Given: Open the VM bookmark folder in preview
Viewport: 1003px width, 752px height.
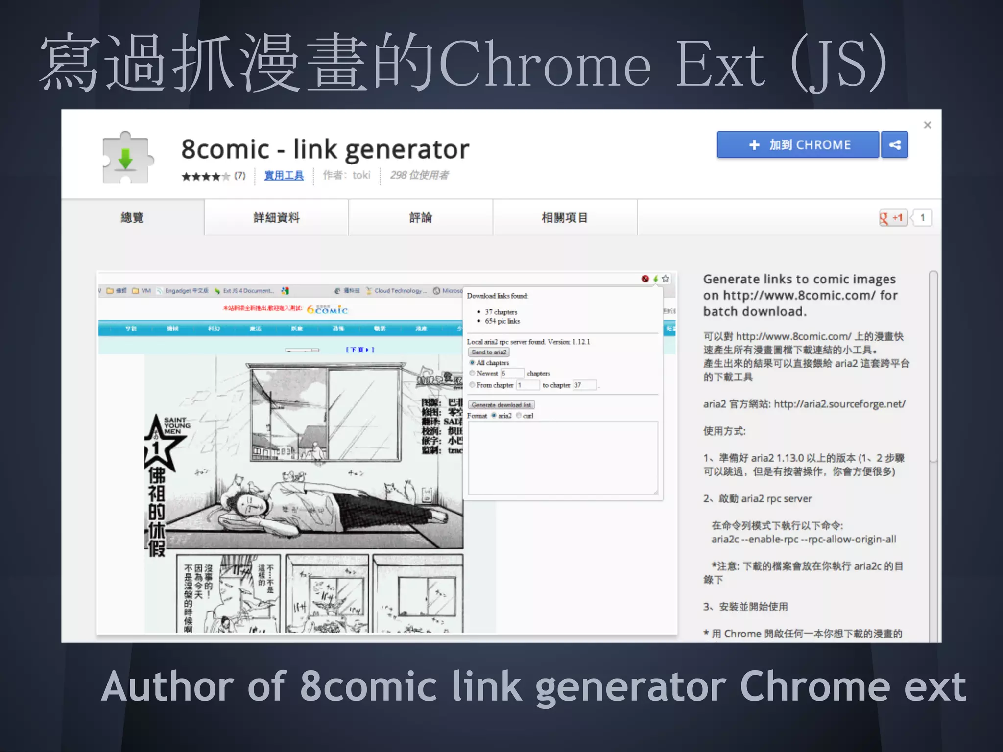Looking at the screenshot, I should tap(142, 291).
